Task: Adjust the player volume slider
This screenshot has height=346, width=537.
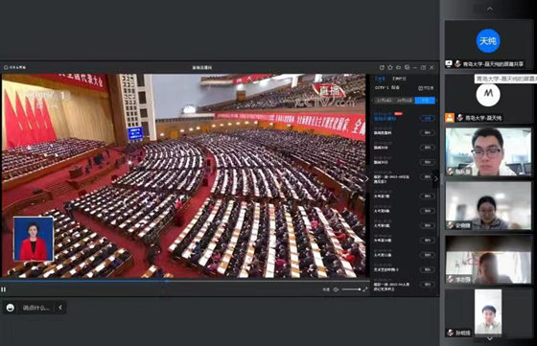Action: (x=351, y=289)
